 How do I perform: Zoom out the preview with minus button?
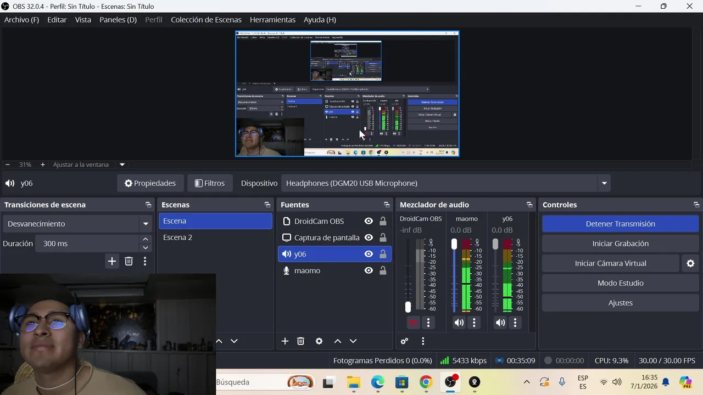pos(8,165)
